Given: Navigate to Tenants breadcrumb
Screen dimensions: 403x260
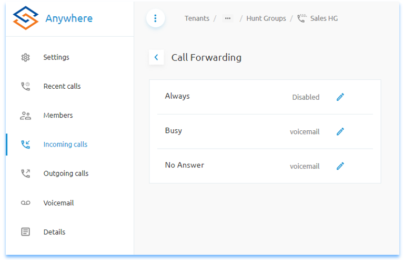Looking at the screenshot, I should tap(197, 18).
